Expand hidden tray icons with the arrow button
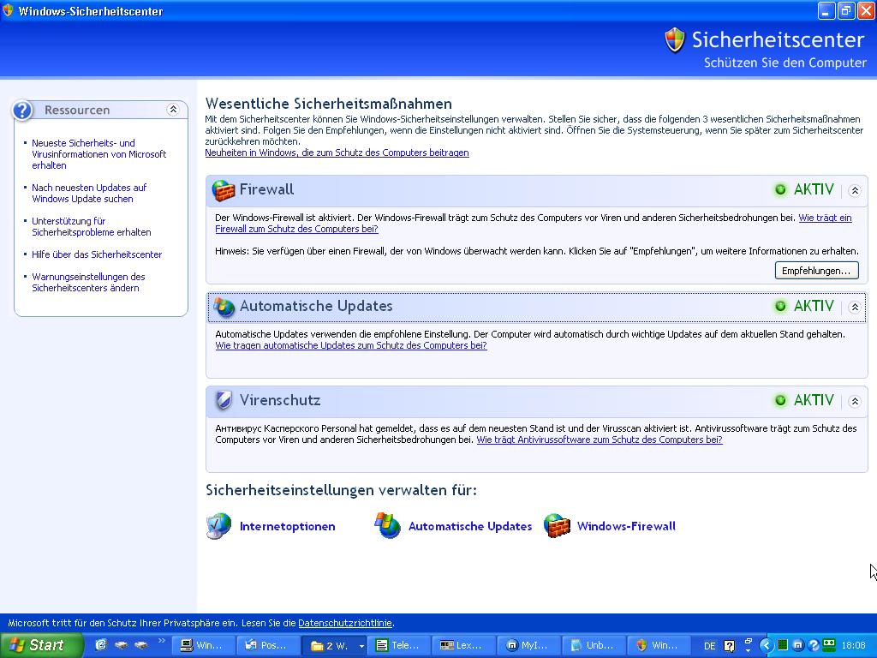The height and width of the screenshot is (658, 877). pos(767,645)
